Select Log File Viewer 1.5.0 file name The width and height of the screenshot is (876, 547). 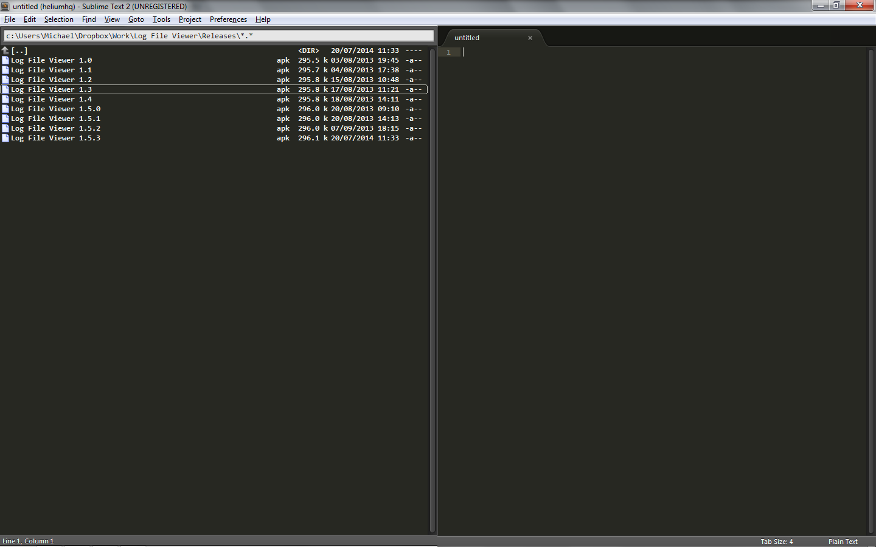pos(56,109)
